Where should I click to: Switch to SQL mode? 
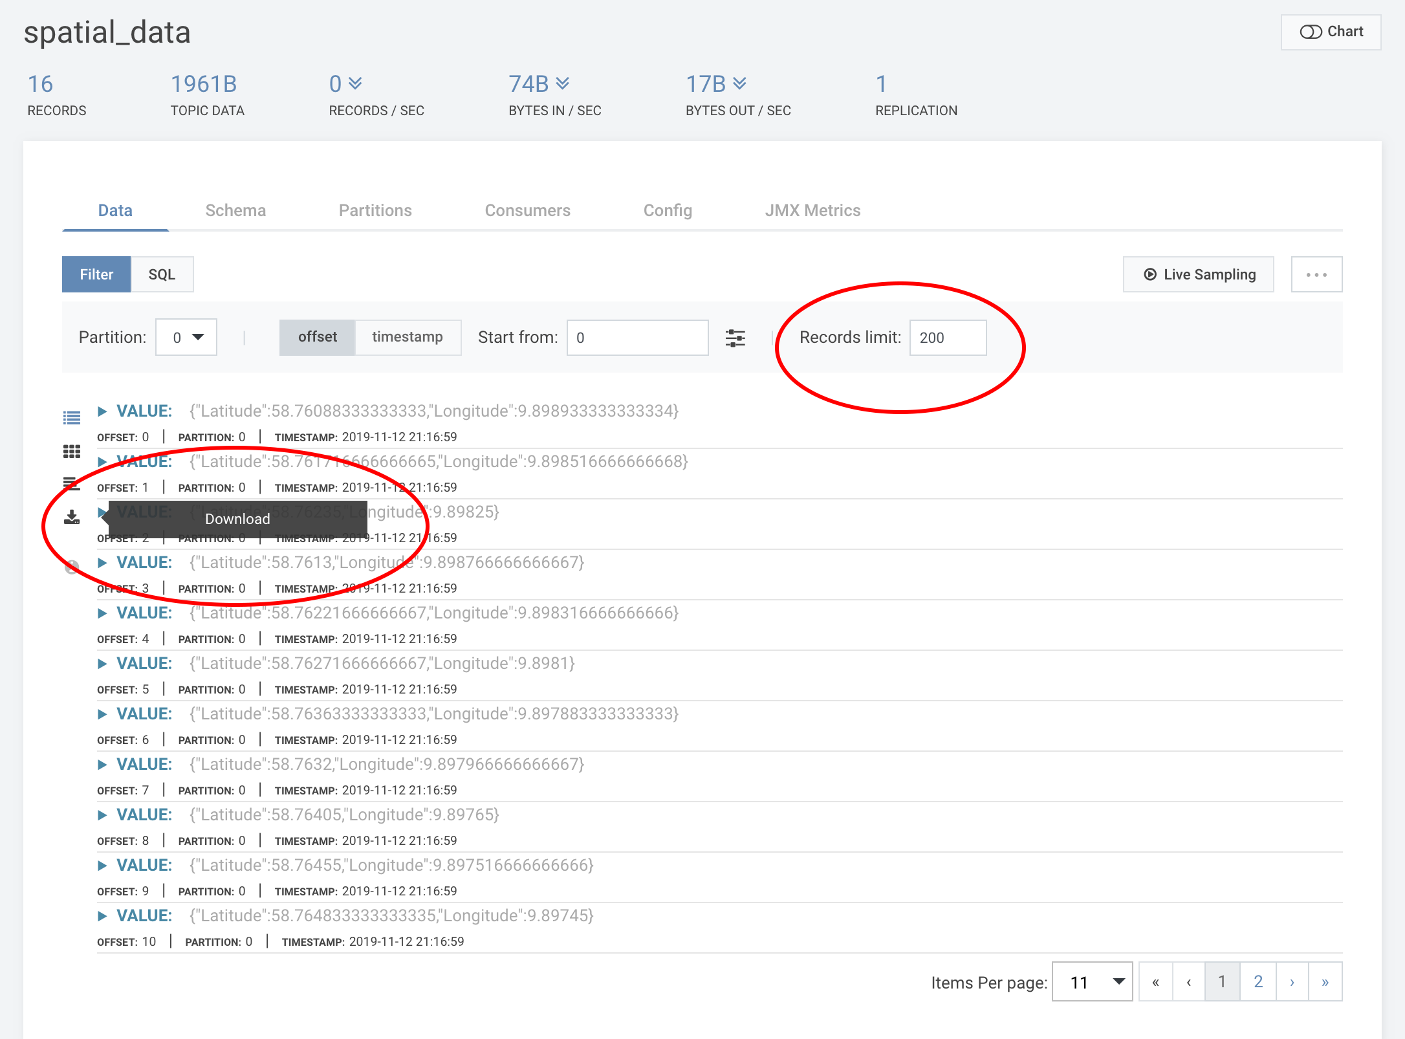coord(162,274)
